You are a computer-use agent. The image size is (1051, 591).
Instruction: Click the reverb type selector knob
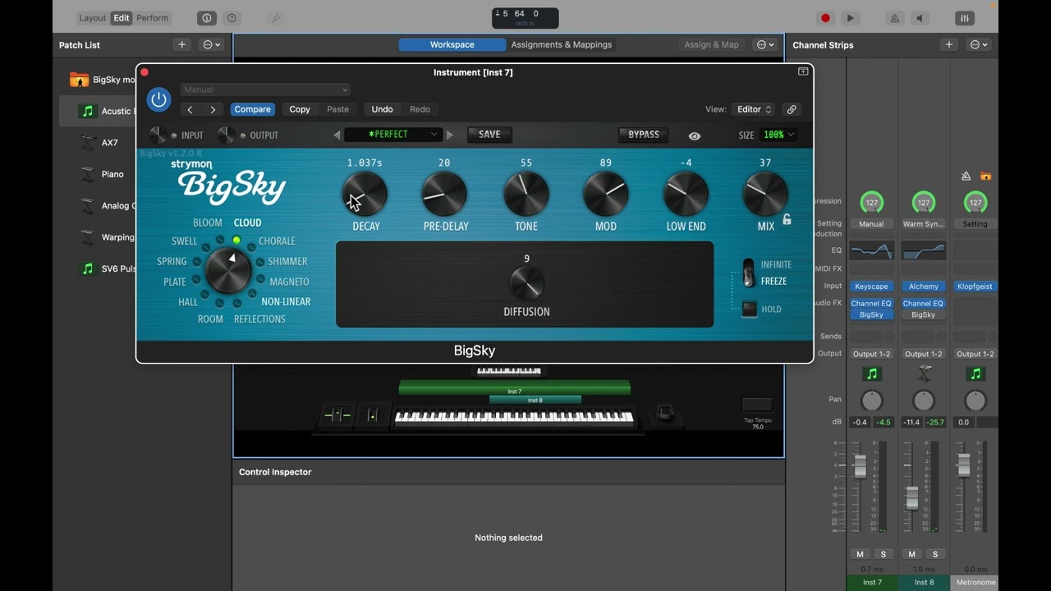(x=228, y=271)
